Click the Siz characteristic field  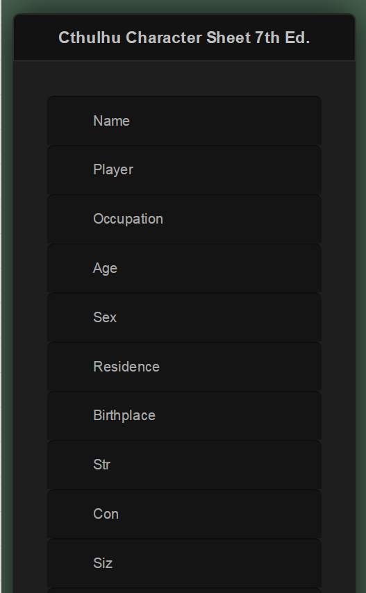(x=184, y=563)
